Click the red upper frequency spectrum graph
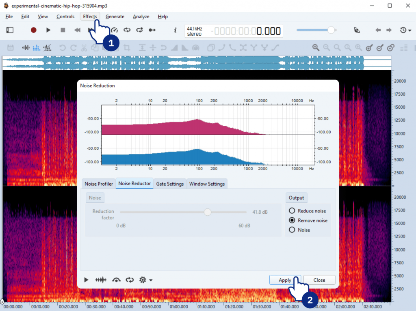This screenshot has height=311, width=416. pyautogui.click(x=208, y=120)
